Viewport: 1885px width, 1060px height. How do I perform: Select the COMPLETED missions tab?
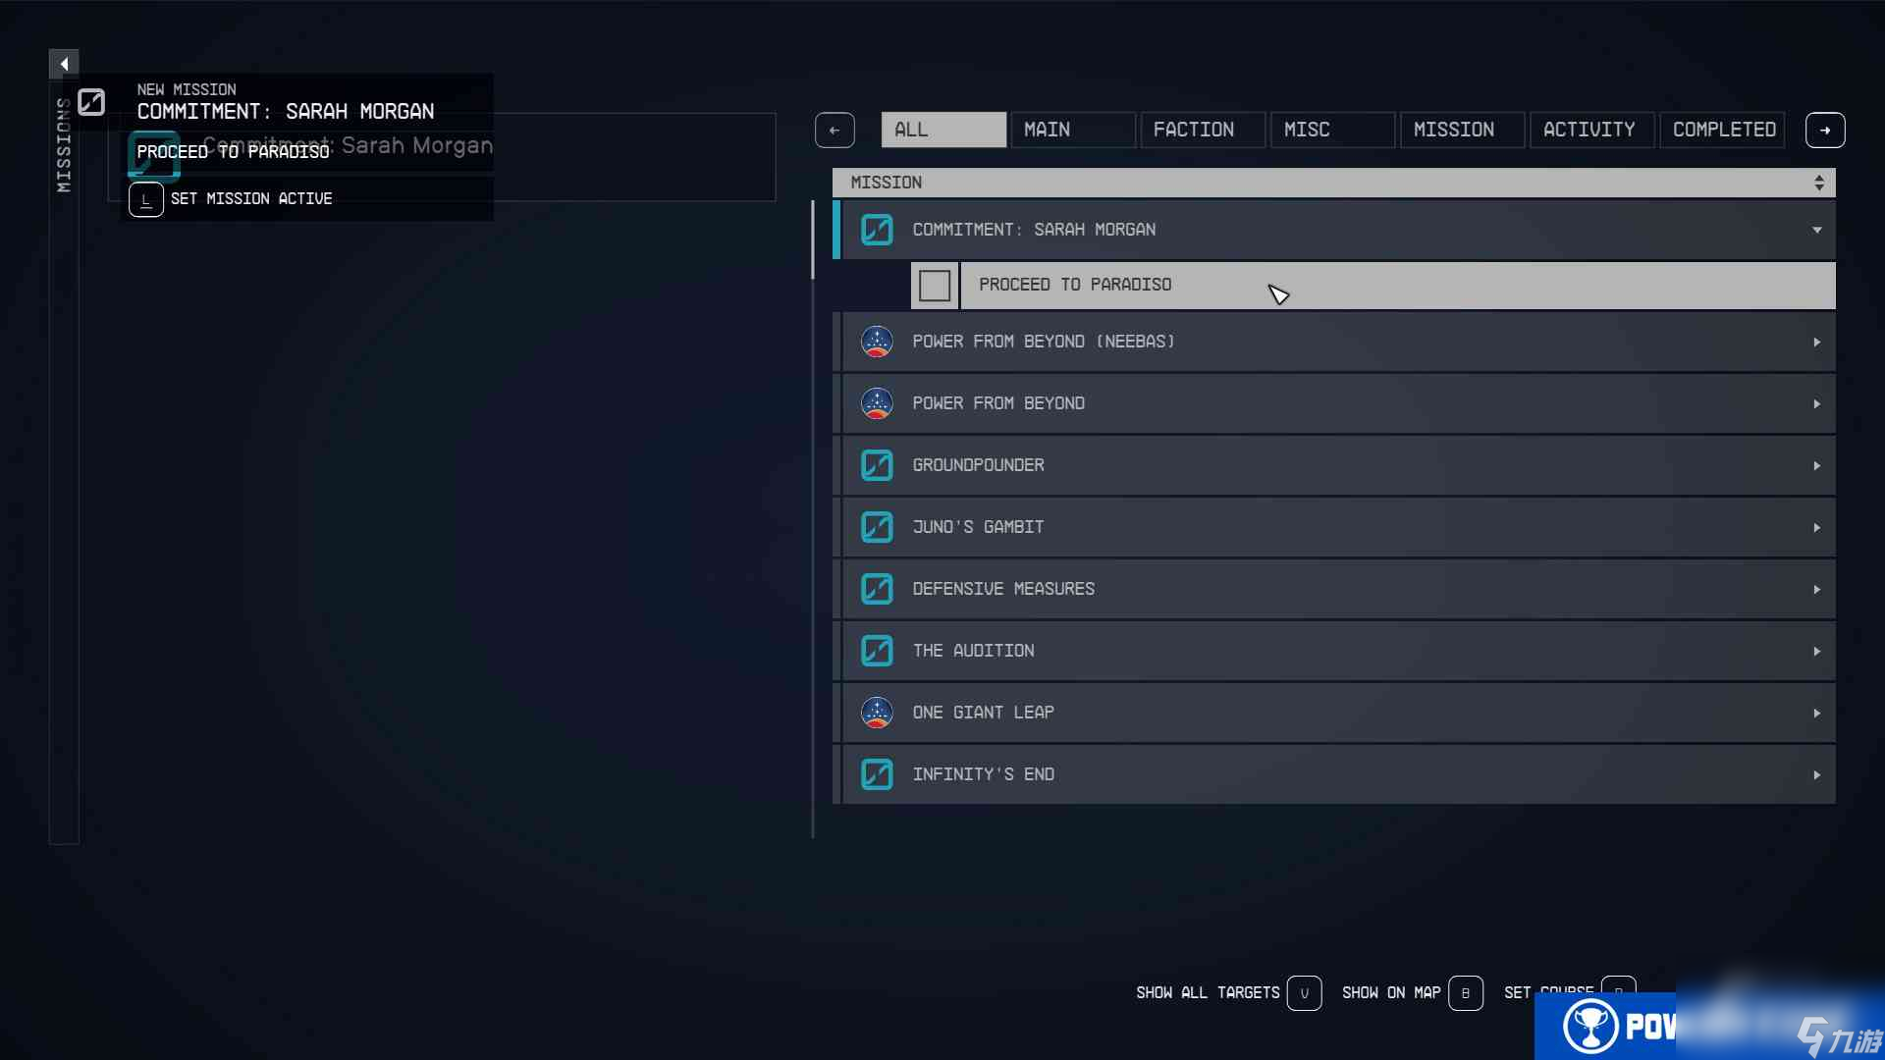pos(1724,129)
